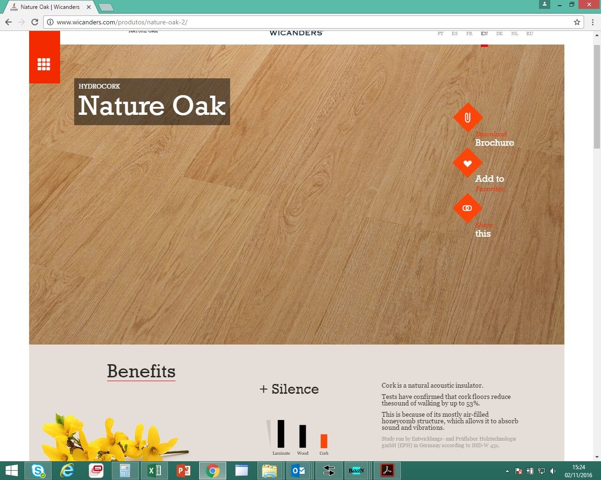Click the Laminate bar in chart
601x480 pixels.
tap(281, 434)
